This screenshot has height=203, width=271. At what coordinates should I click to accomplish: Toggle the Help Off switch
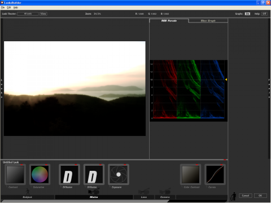click(x=264, y=14)
